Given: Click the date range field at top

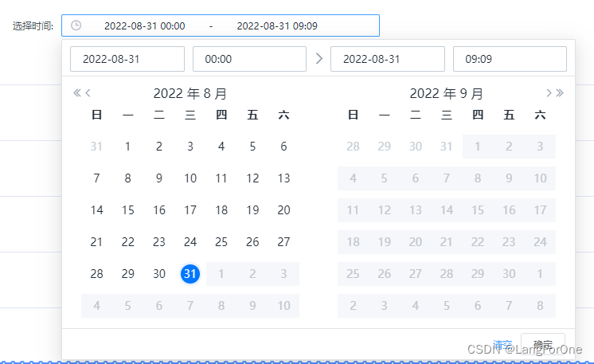Looking at the screenshot, I should click(x=221, y=25).
